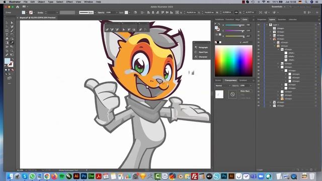Open Google Chrome from the Dock
The width and height of the screenshot is (322, 181).
[47, 176]
